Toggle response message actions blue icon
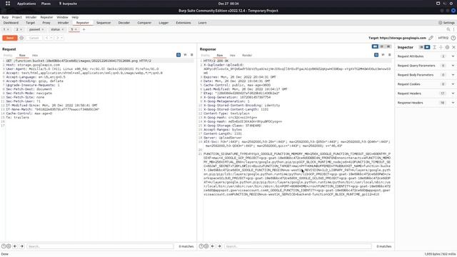Viewport: 457px width, 257px height. coord(376,55)
